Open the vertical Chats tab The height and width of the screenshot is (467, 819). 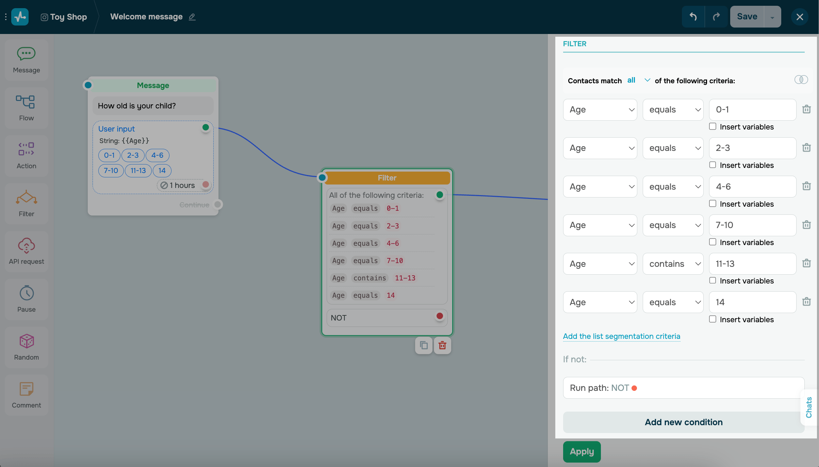[x=809, y=408]
